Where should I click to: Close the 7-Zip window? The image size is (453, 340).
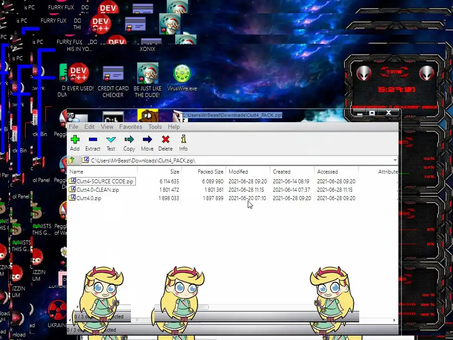[x=388, y=112]
